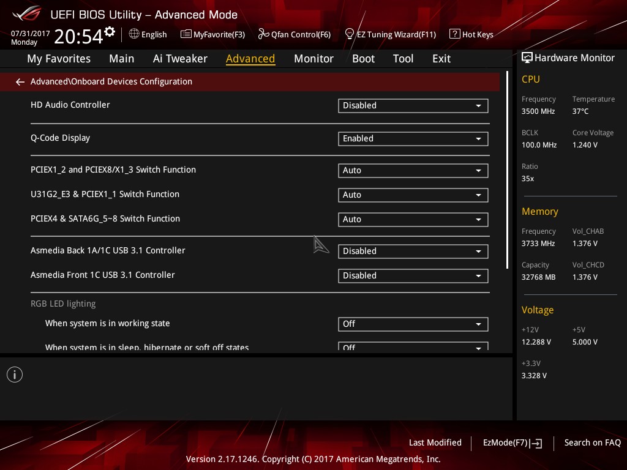
Task: Switch to EzMode(F7)
Action: click(x=512, y=443)
